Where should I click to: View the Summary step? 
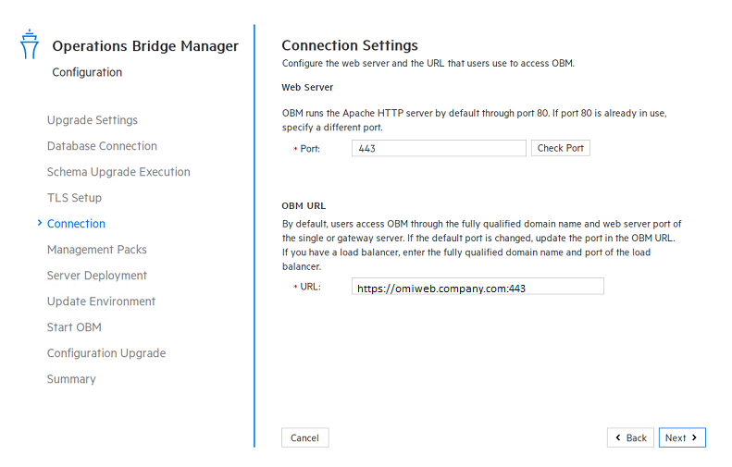pyautogui.click(x=71, y=379)
